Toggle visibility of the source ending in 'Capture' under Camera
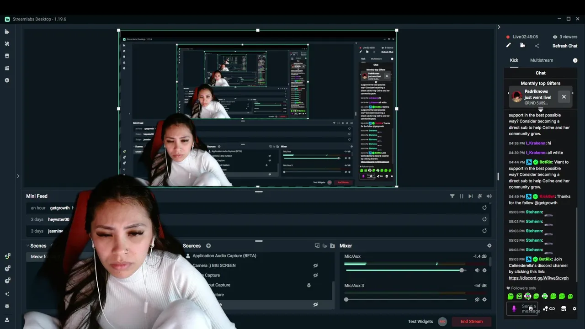The image size is (585, 329). click(315, 275)
